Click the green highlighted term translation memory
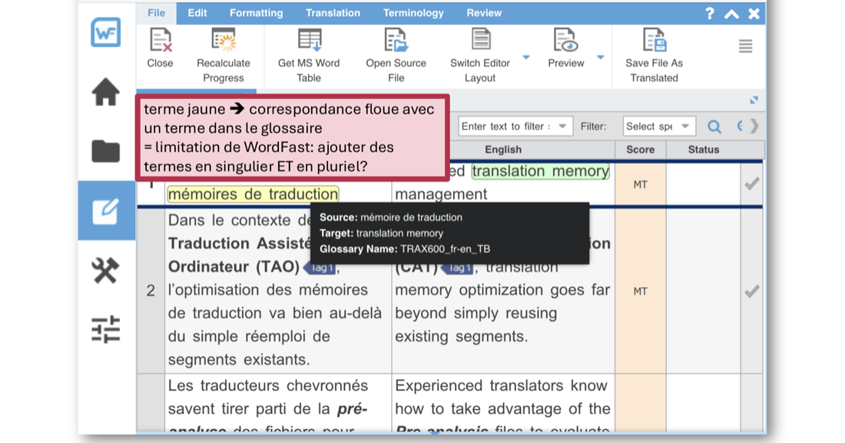The image size is (845, 443). pos(541,171)
